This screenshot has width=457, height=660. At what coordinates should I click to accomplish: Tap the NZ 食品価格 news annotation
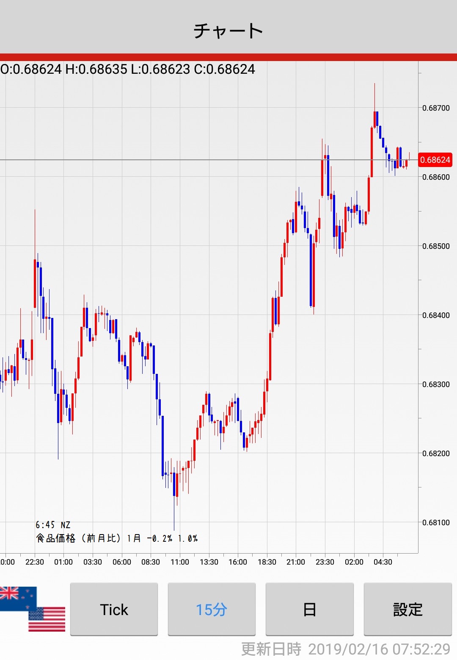116,532
